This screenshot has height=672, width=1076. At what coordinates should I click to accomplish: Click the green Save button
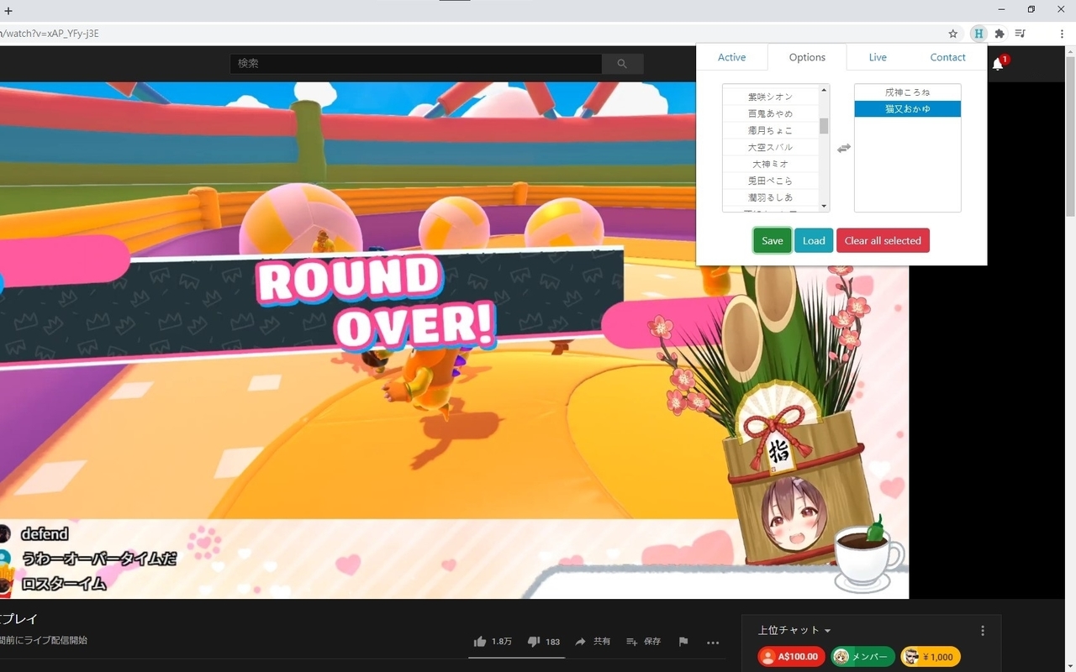pyautogui.click(x=772, y=240)
